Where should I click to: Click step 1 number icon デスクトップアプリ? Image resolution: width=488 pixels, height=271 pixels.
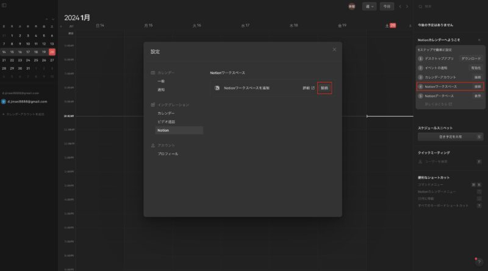pos(420,59)
